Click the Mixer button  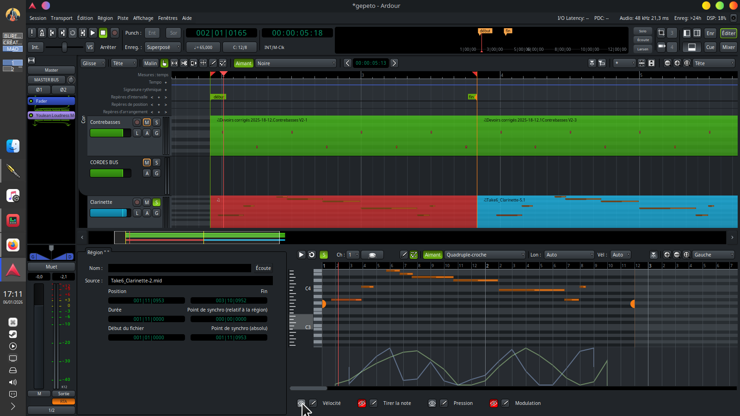tap(728, 47)
